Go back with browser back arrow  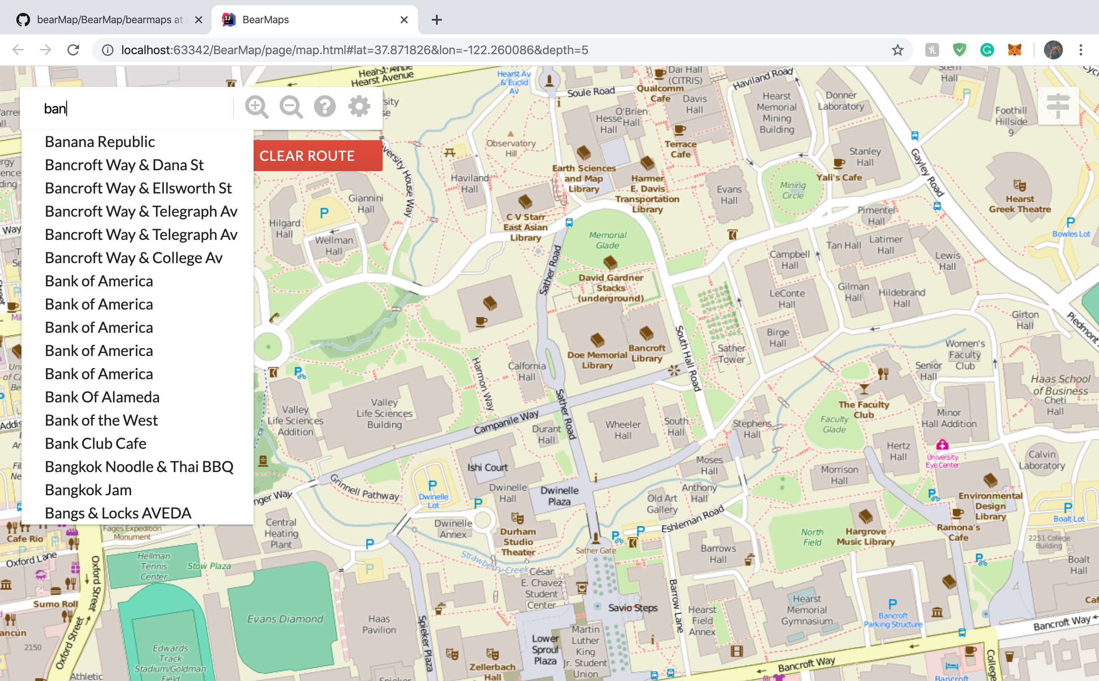(18, 49)
